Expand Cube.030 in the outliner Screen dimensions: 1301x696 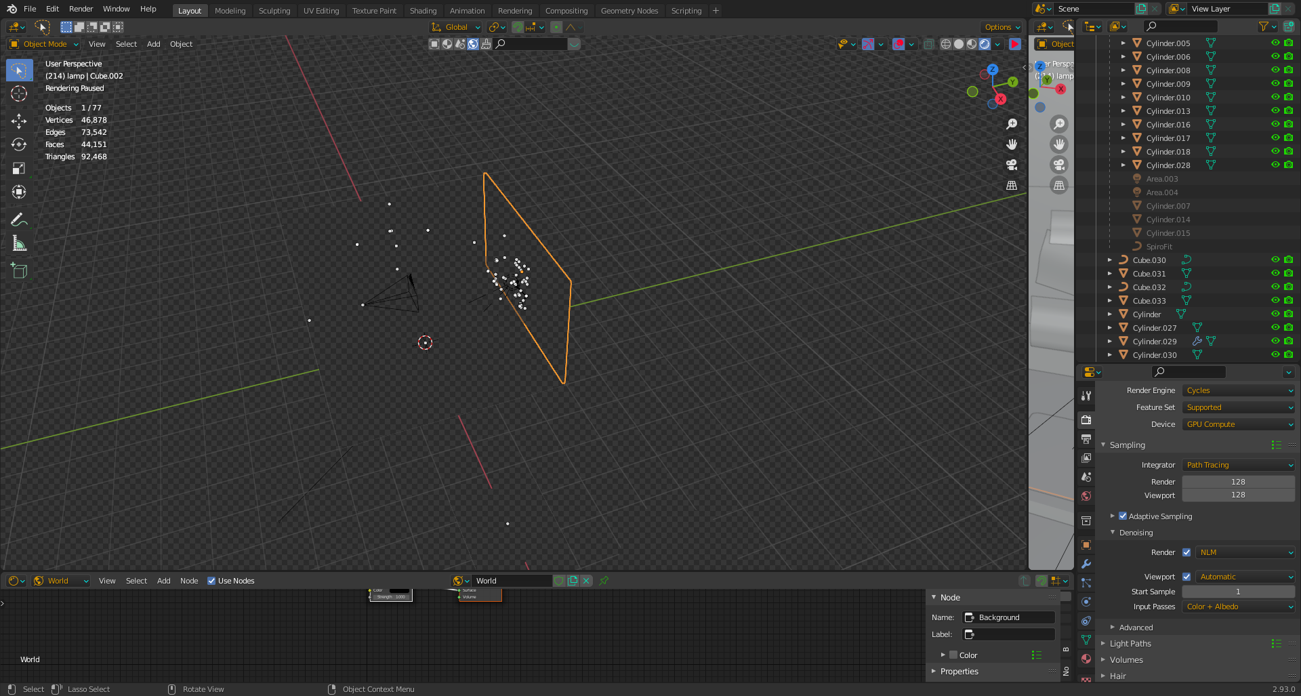pyautogui.click(x=1110, y=260)
